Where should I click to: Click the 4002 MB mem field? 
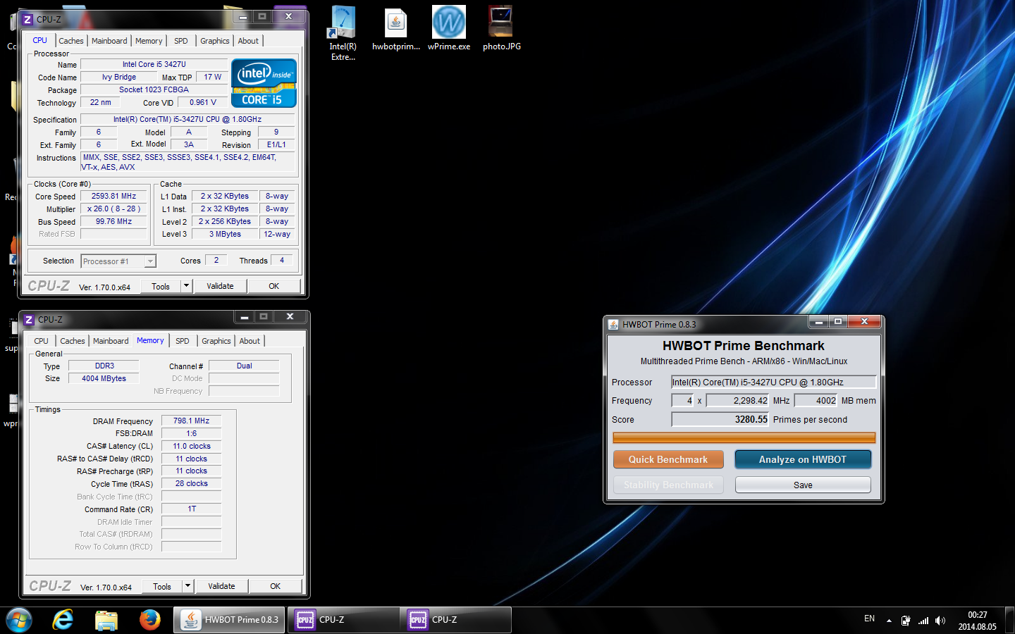click(816, 400)
